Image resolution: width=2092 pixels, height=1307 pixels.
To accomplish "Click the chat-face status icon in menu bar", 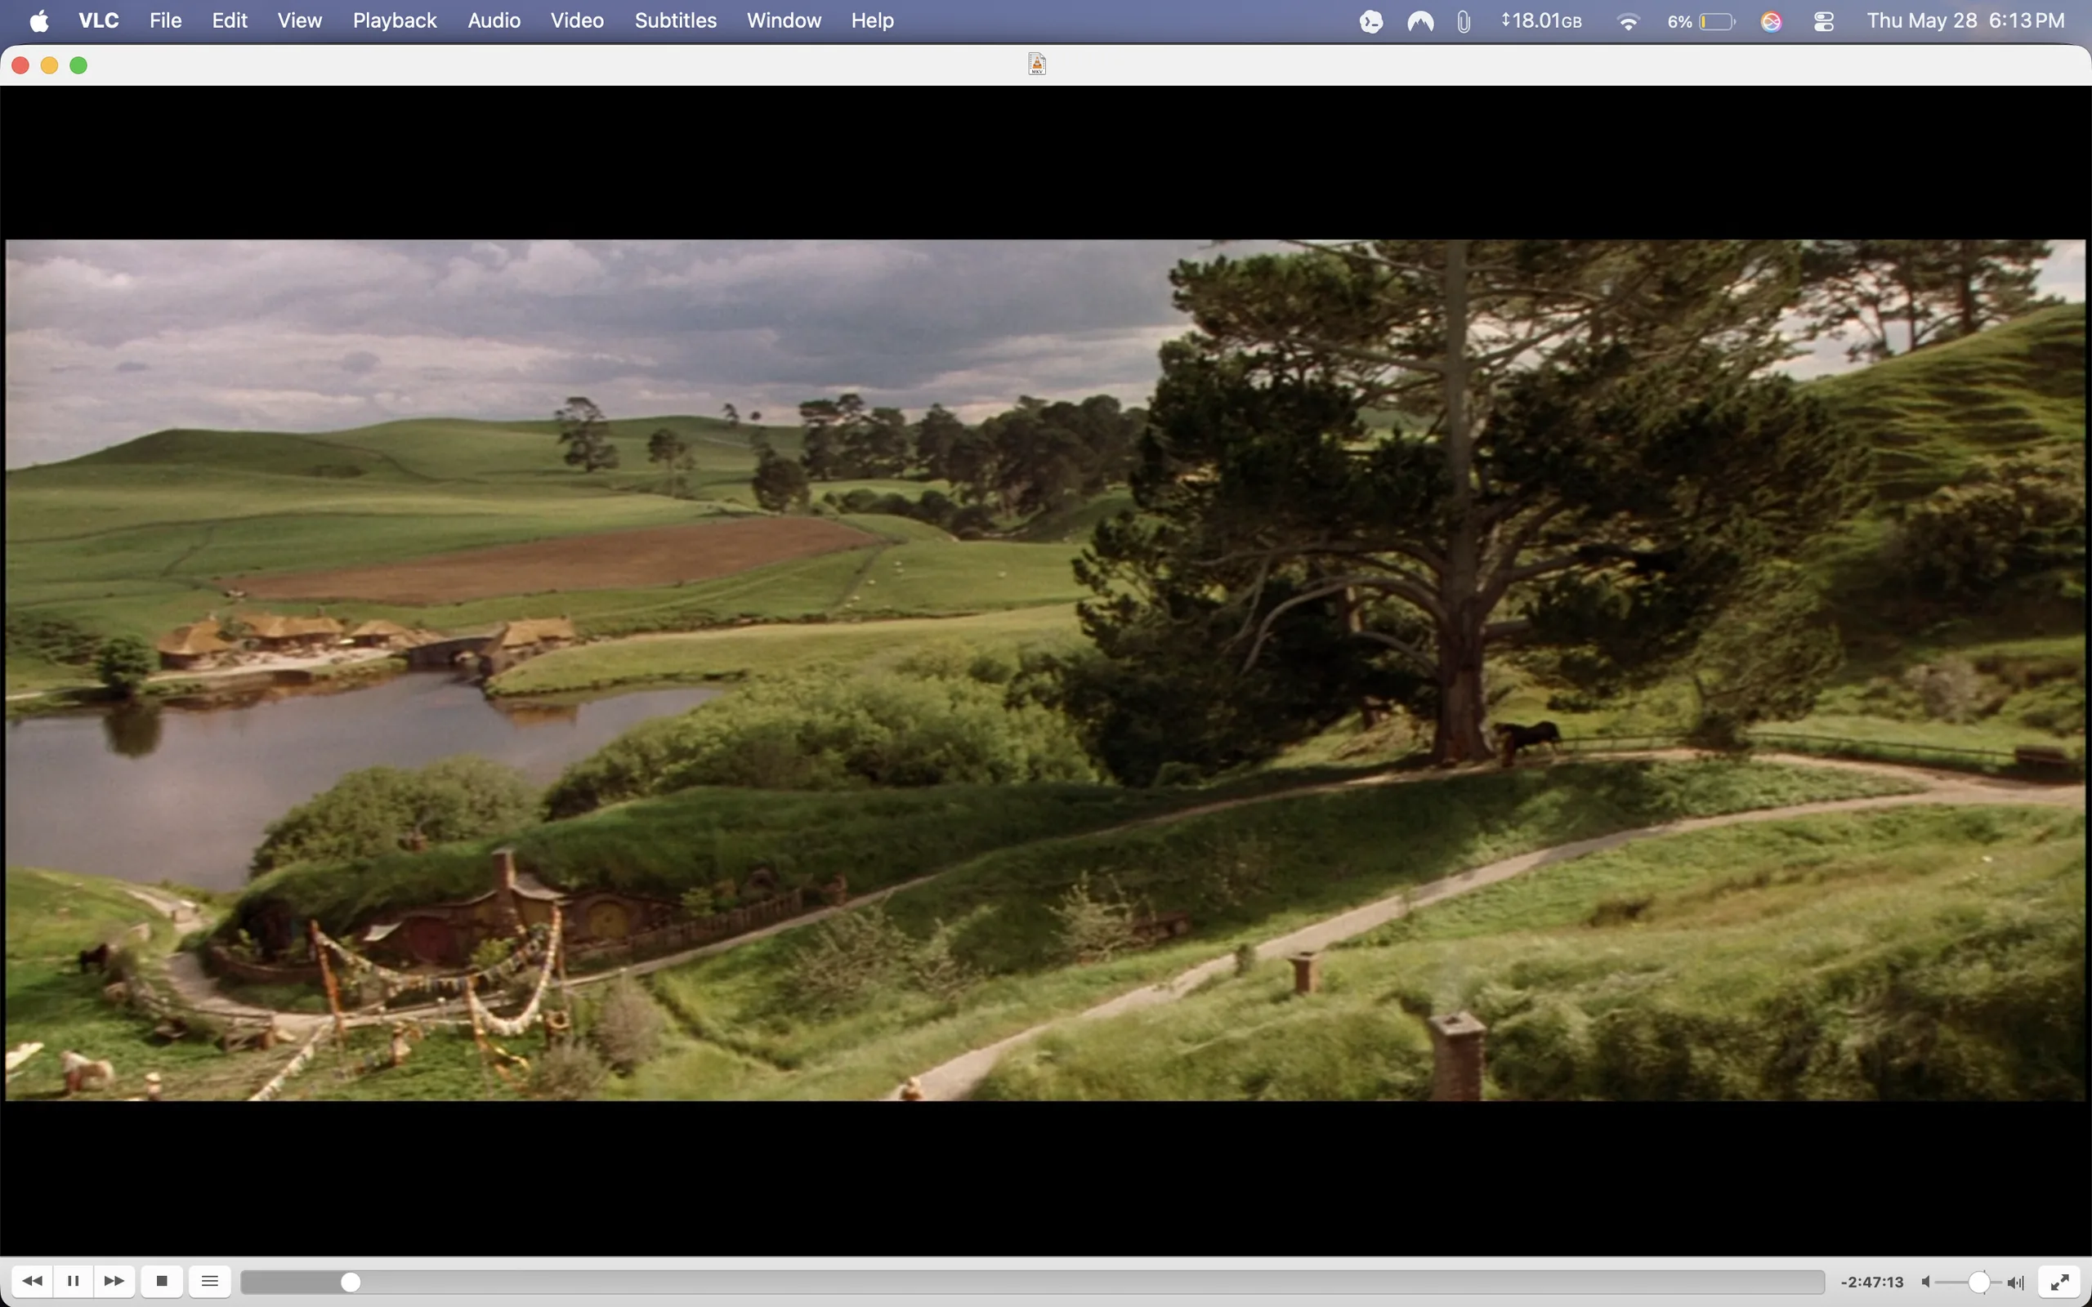I will tap(1371, 21).
